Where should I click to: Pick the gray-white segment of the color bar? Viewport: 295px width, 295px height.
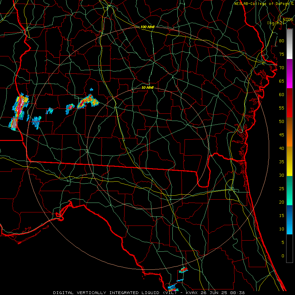pos(289,44)
